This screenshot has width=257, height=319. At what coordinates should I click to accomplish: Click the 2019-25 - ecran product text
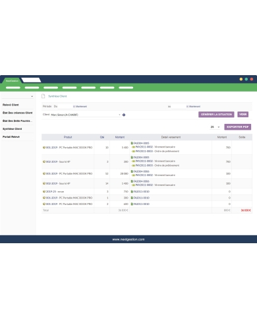55,192
